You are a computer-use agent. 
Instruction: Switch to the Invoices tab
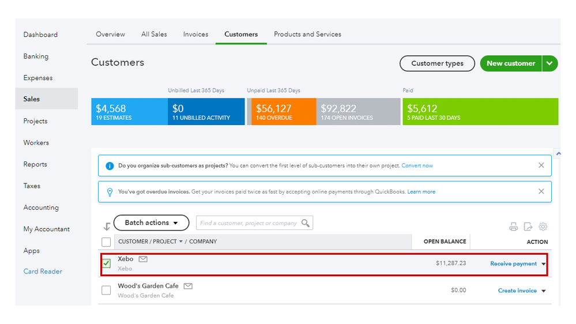(195, 35)
